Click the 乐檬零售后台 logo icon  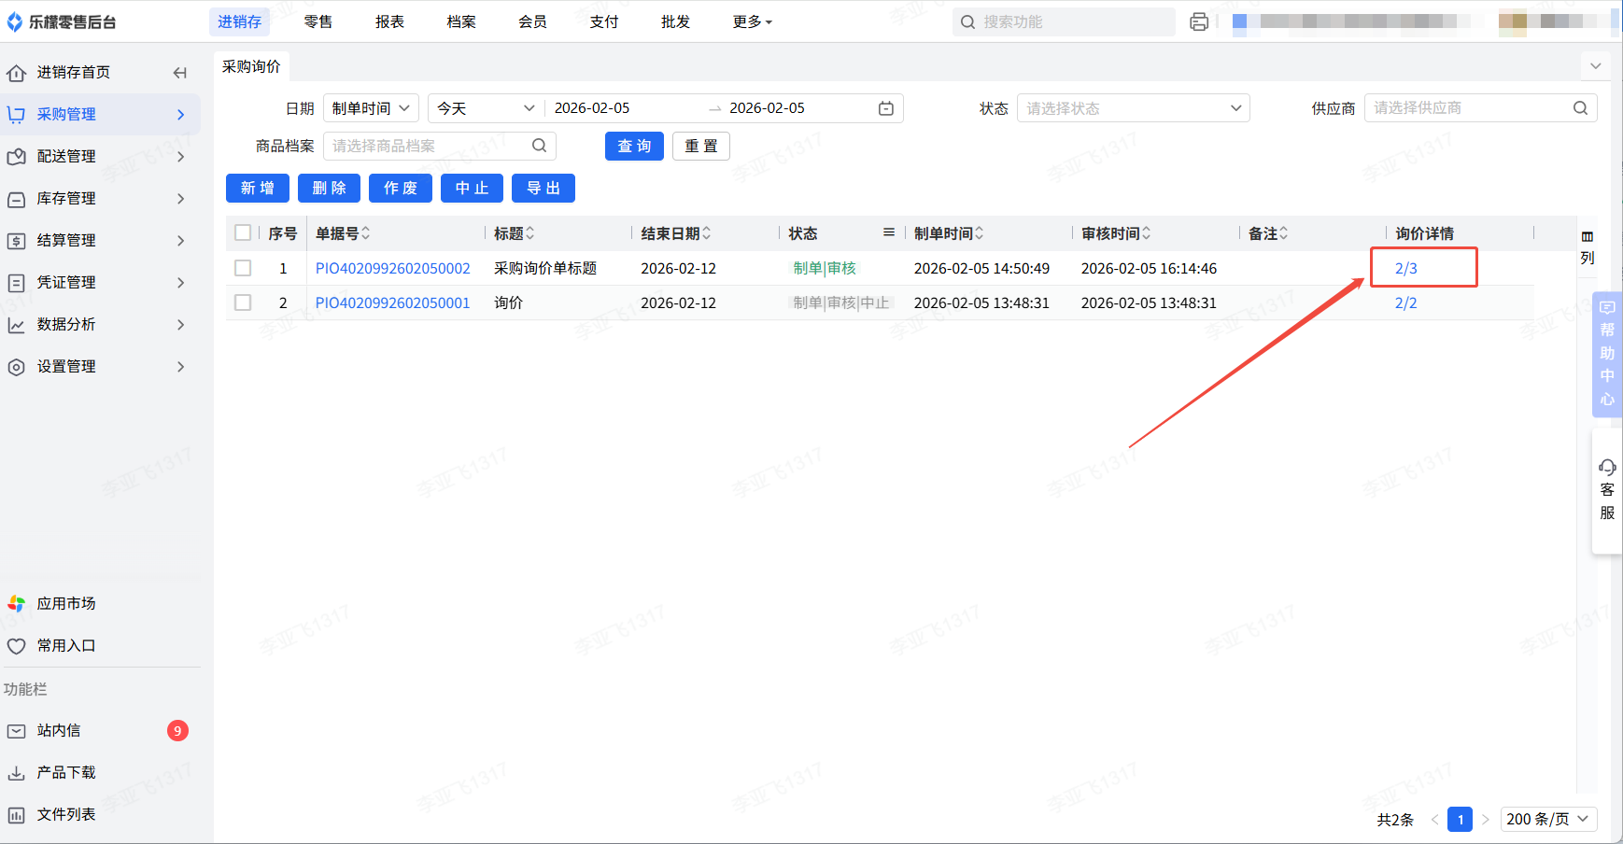14,21
